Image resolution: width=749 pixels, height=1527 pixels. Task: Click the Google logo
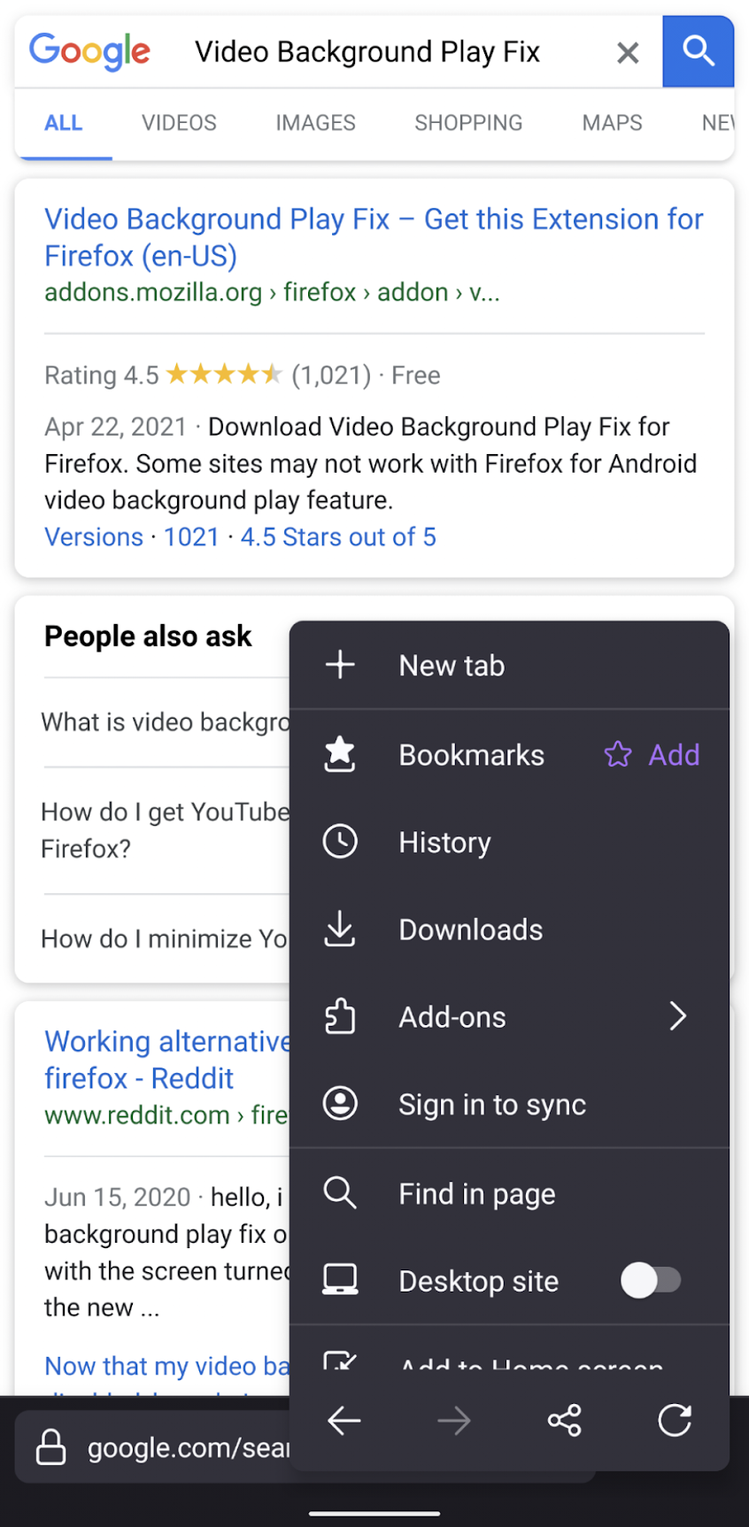(89, 51)
